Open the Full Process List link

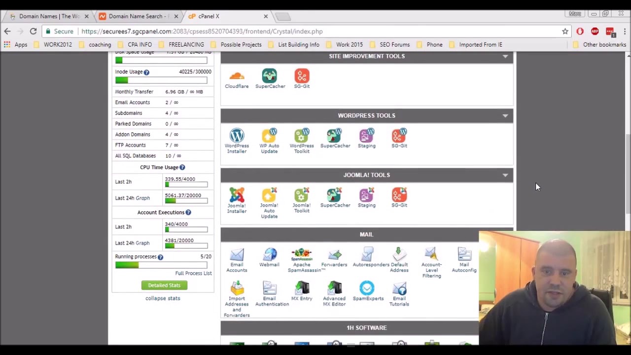tap(193, 273)
